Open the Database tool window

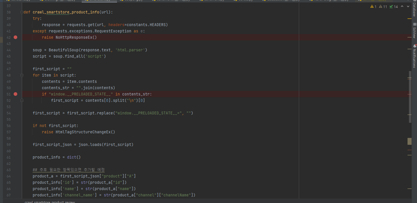click(414, 9)
